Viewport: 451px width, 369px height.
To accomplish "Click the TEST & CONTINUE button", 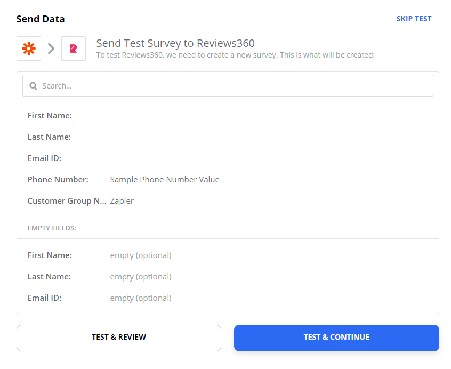I will pos(336,338).
